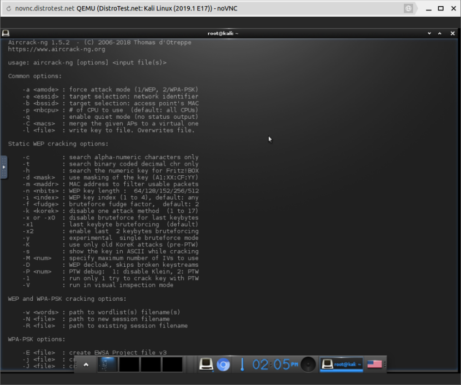Switch to the fourth virtual desktop
The image size is (461, 385).
(172, 364)
